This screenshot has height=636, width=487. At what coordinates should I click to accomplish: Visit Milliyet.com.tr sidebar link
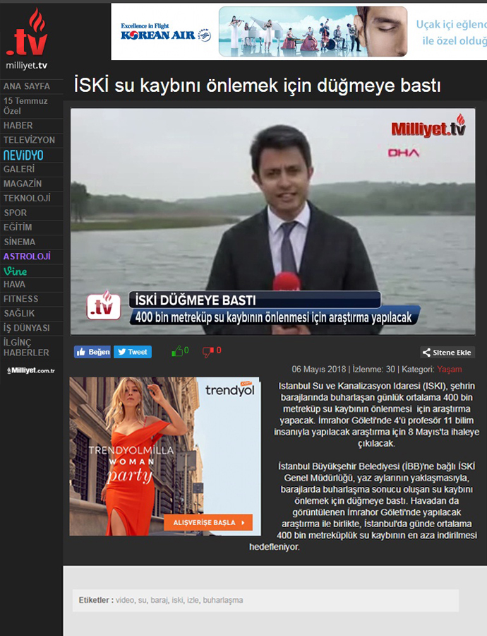click(x=31, y=370)
